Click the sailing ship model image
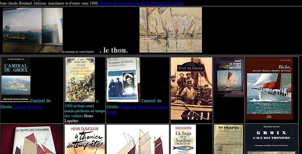Screen dimensions: 302x154 click(138, 139)
